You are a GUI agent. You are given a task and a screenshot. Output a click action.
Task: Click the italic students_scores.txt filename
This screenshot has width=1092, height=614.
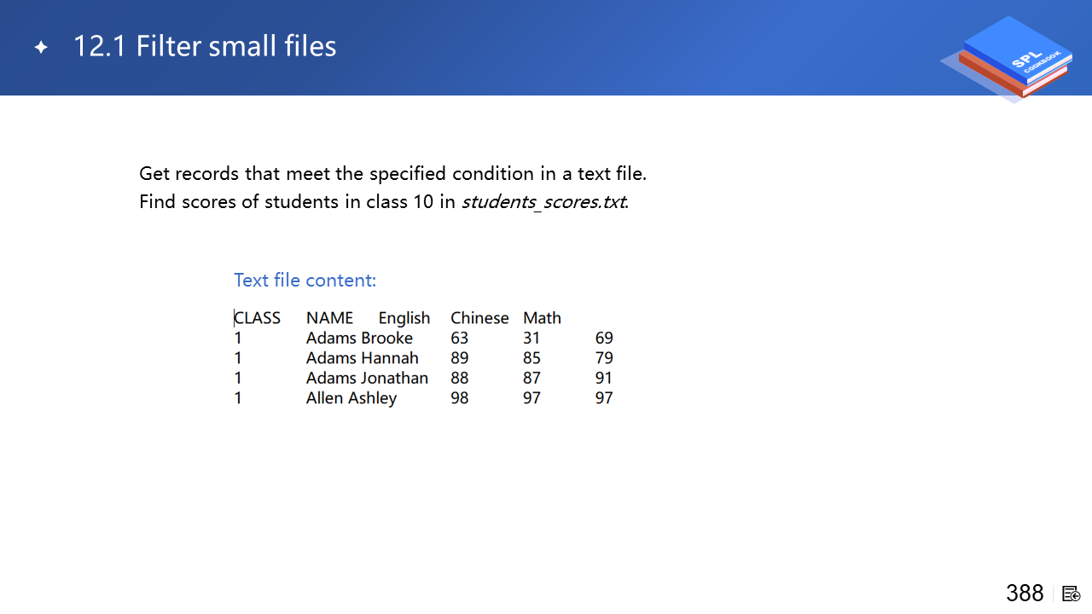click(543, 202)
